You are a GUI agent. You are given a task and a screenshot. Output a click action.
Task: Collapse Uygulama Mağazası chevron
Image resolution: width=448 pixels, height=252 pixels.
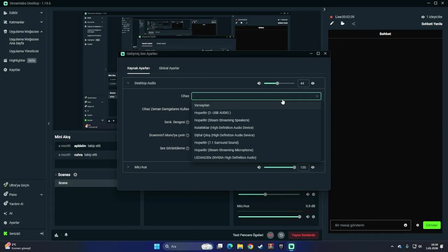41,31
